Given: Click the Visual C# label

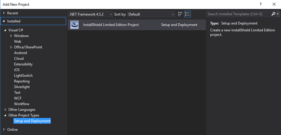Looking at the screenshot, I should coord(16,30).
